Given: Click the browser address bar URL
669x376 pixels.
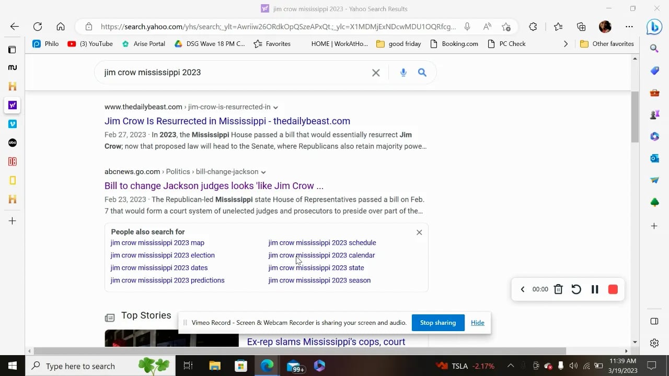Looking at the screenshot, I should (278, 27).
